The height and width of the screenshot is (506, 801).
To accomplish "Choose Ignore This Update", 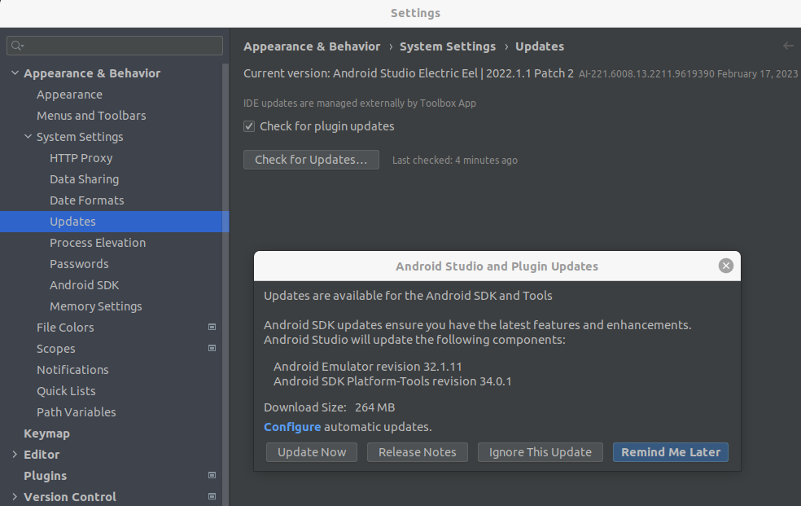I will [540, 452].
